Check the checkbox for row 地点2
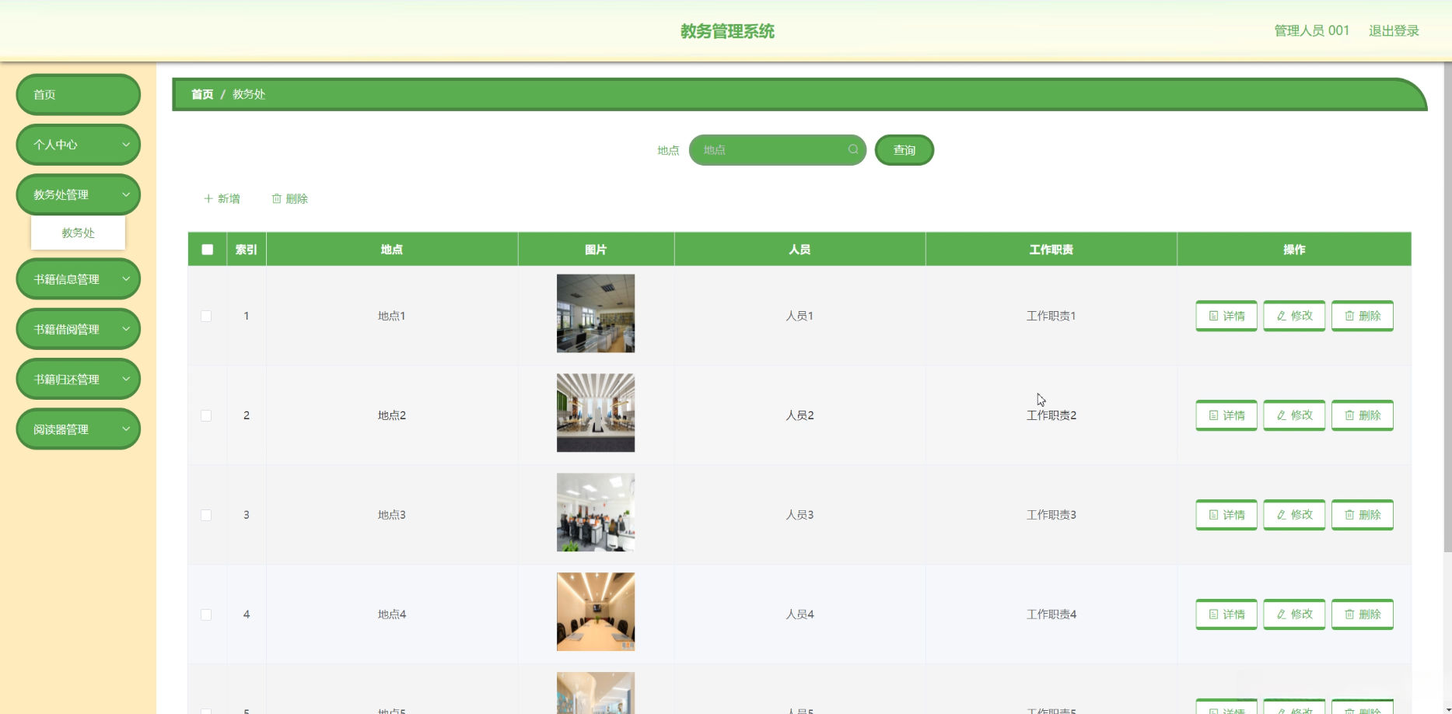The height and width of the screenshot is (714, 1452). pos(206,416)
